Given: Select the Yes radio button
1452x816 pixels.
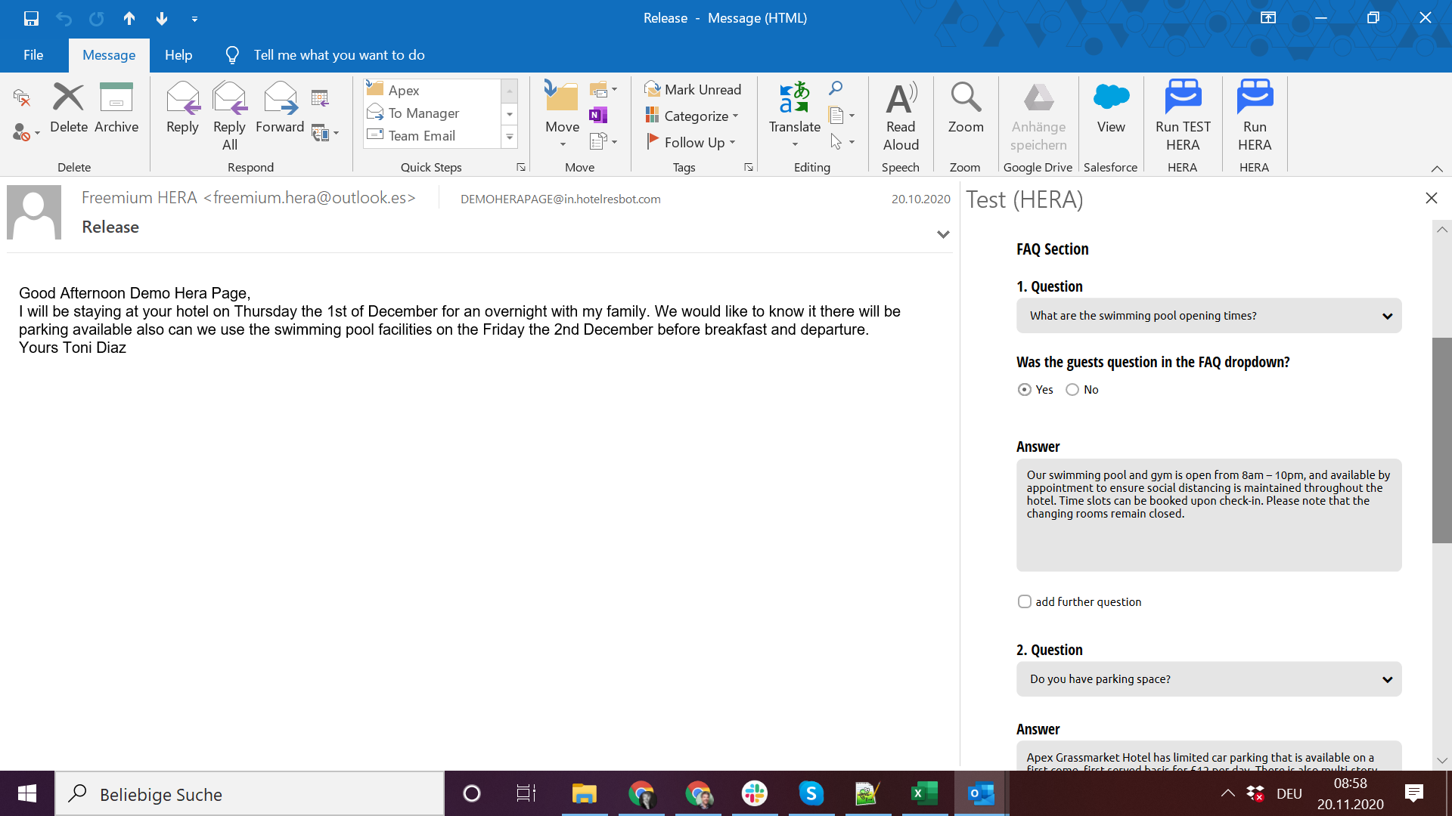Looking at the screenshot, I should click(1025, 390).
